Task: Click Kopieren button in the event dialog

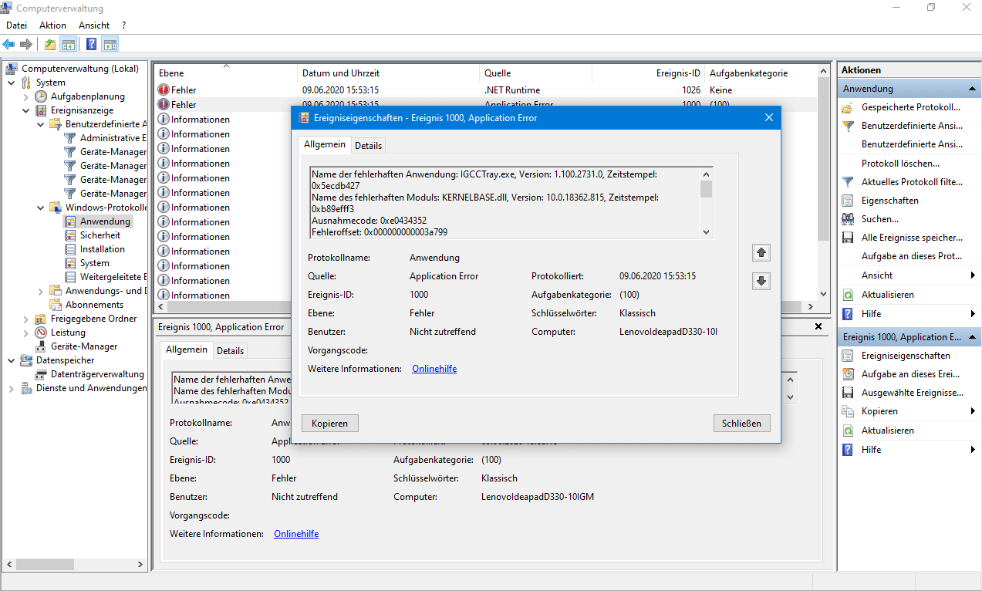Action: (330, 423)
